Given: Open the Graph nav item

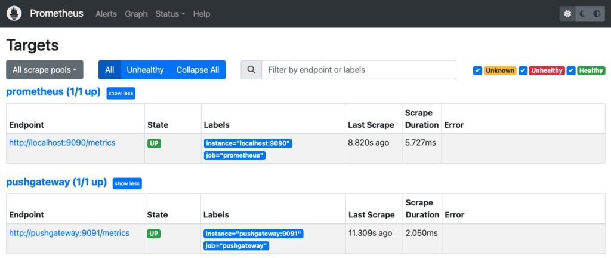Looking at the screenshot, I should (137, 14).
